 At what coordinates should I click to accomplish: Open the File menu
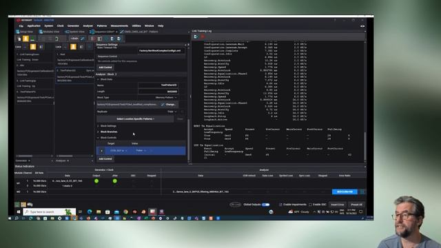point(21,26)
